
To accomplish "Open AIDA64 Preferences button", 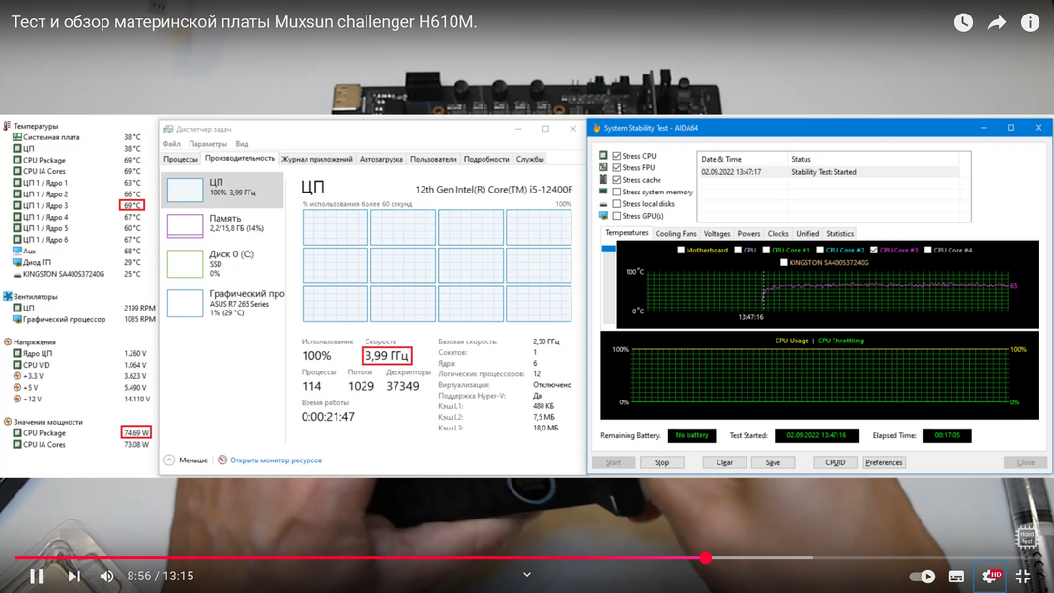I will coord(884,462).
